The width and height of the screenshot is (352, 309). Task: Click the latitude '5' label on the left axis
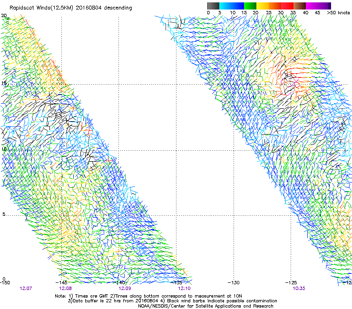(x=4, y=214)
